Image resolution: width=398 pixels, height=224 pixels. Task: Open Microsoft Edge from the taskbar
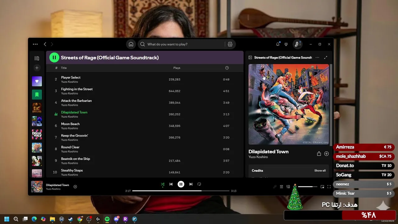(34, 219)
